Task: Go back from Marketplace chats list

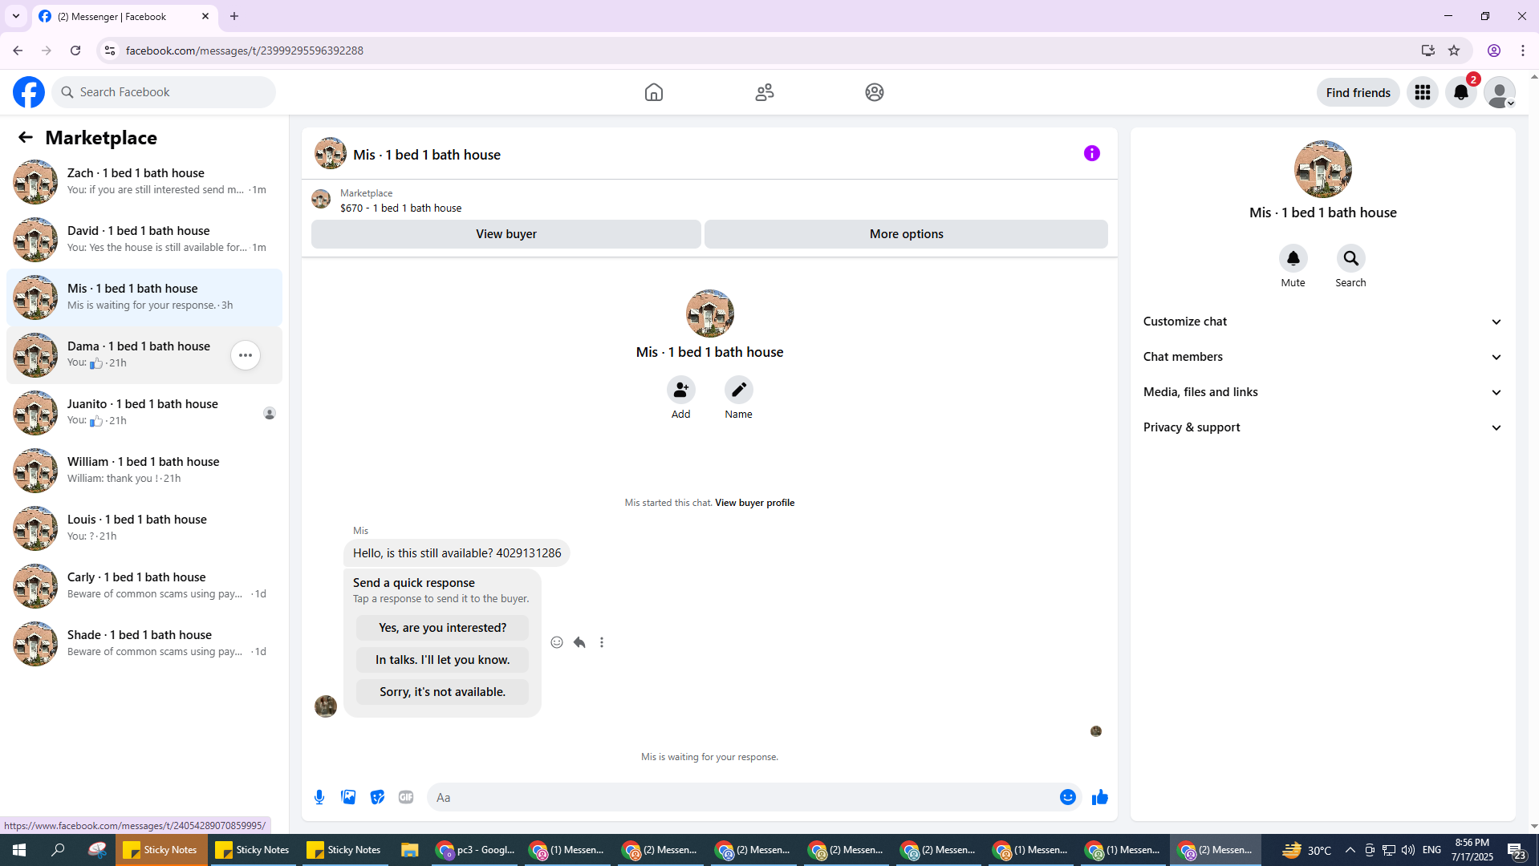Action: point(26,138)
